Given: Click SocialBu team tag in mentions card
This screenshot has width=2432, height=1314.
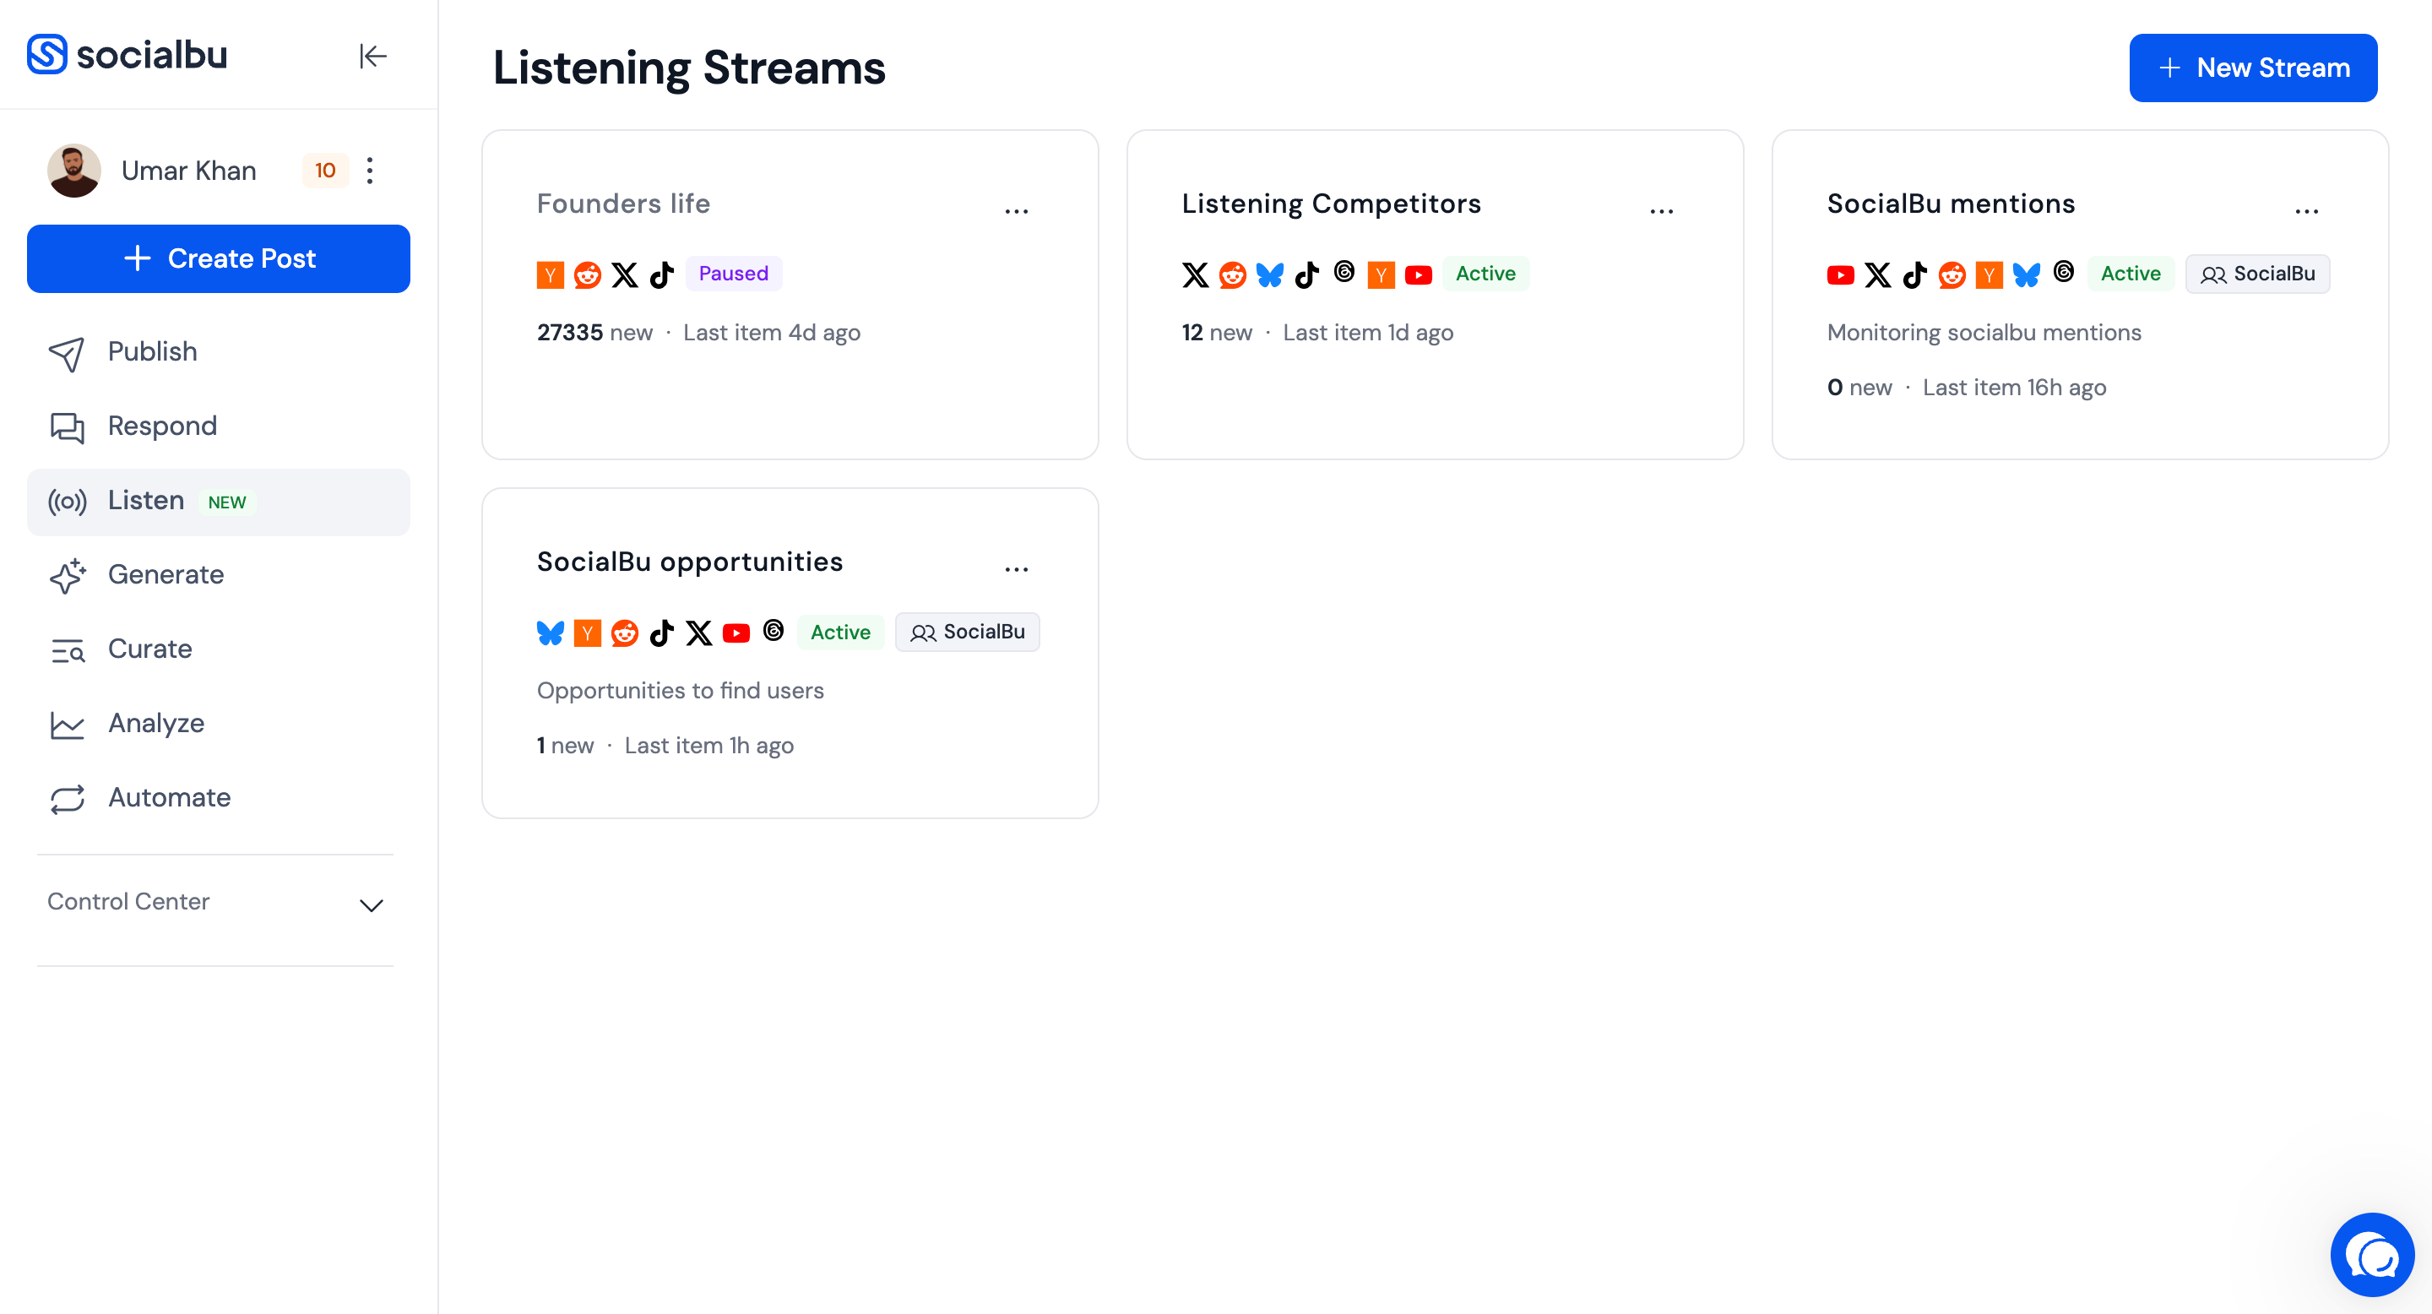Looking at the screenshot, I should pyautogui.click(x=2256, y=274).
